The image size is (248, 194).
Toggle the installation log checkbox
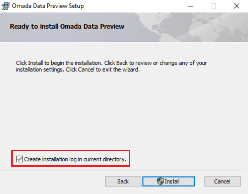point(20,159)
